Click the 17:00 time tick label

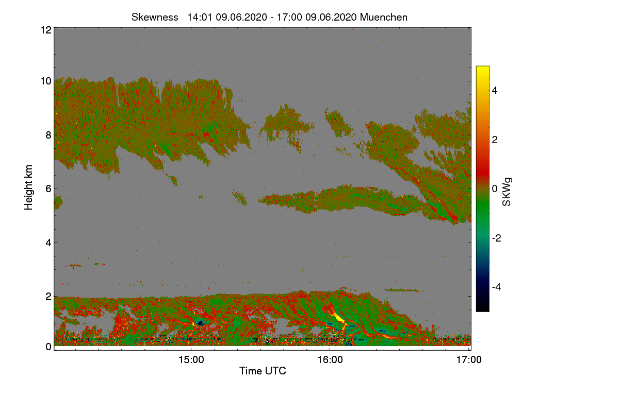(469, 360)
